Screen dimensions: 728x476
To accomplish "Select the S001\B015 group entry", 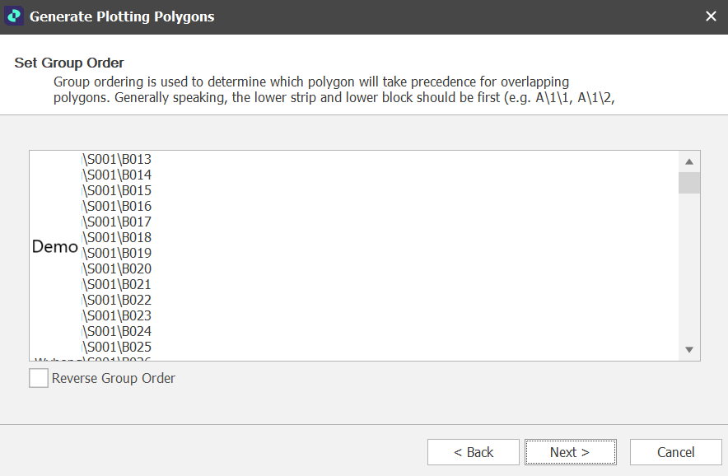I will 117,190.
